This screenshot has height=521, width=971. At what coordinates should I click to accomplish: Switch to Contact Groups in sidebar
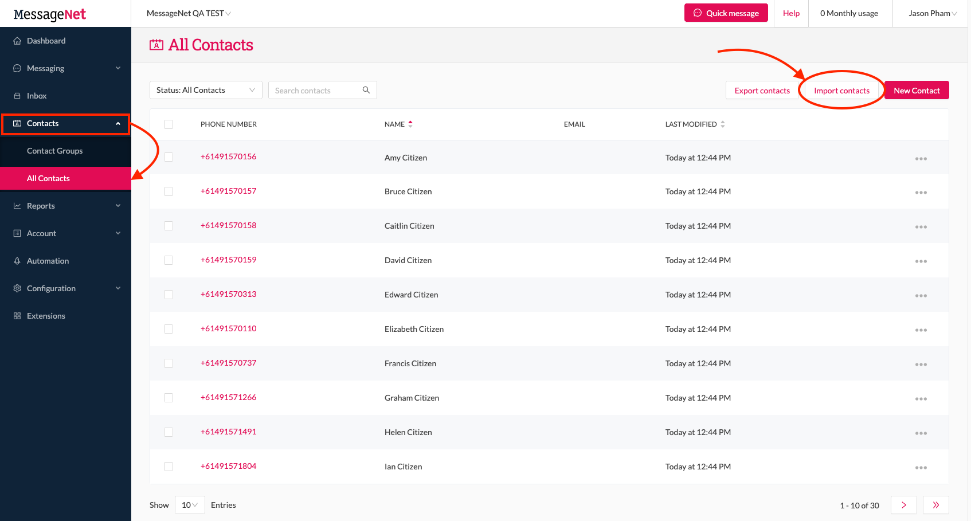point(54,151)
